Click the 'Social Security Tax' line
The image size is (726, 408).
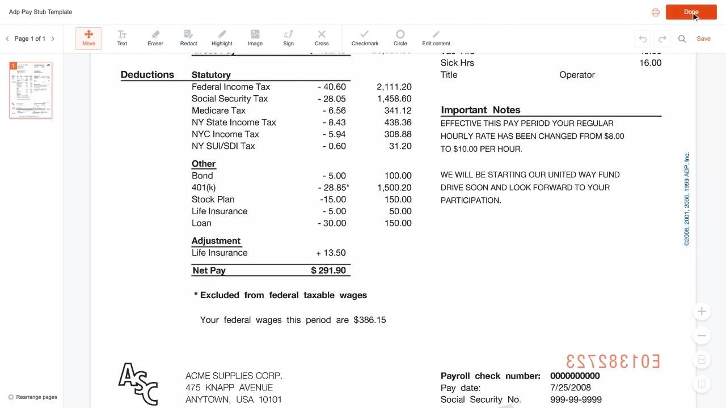tap(229, 99)
